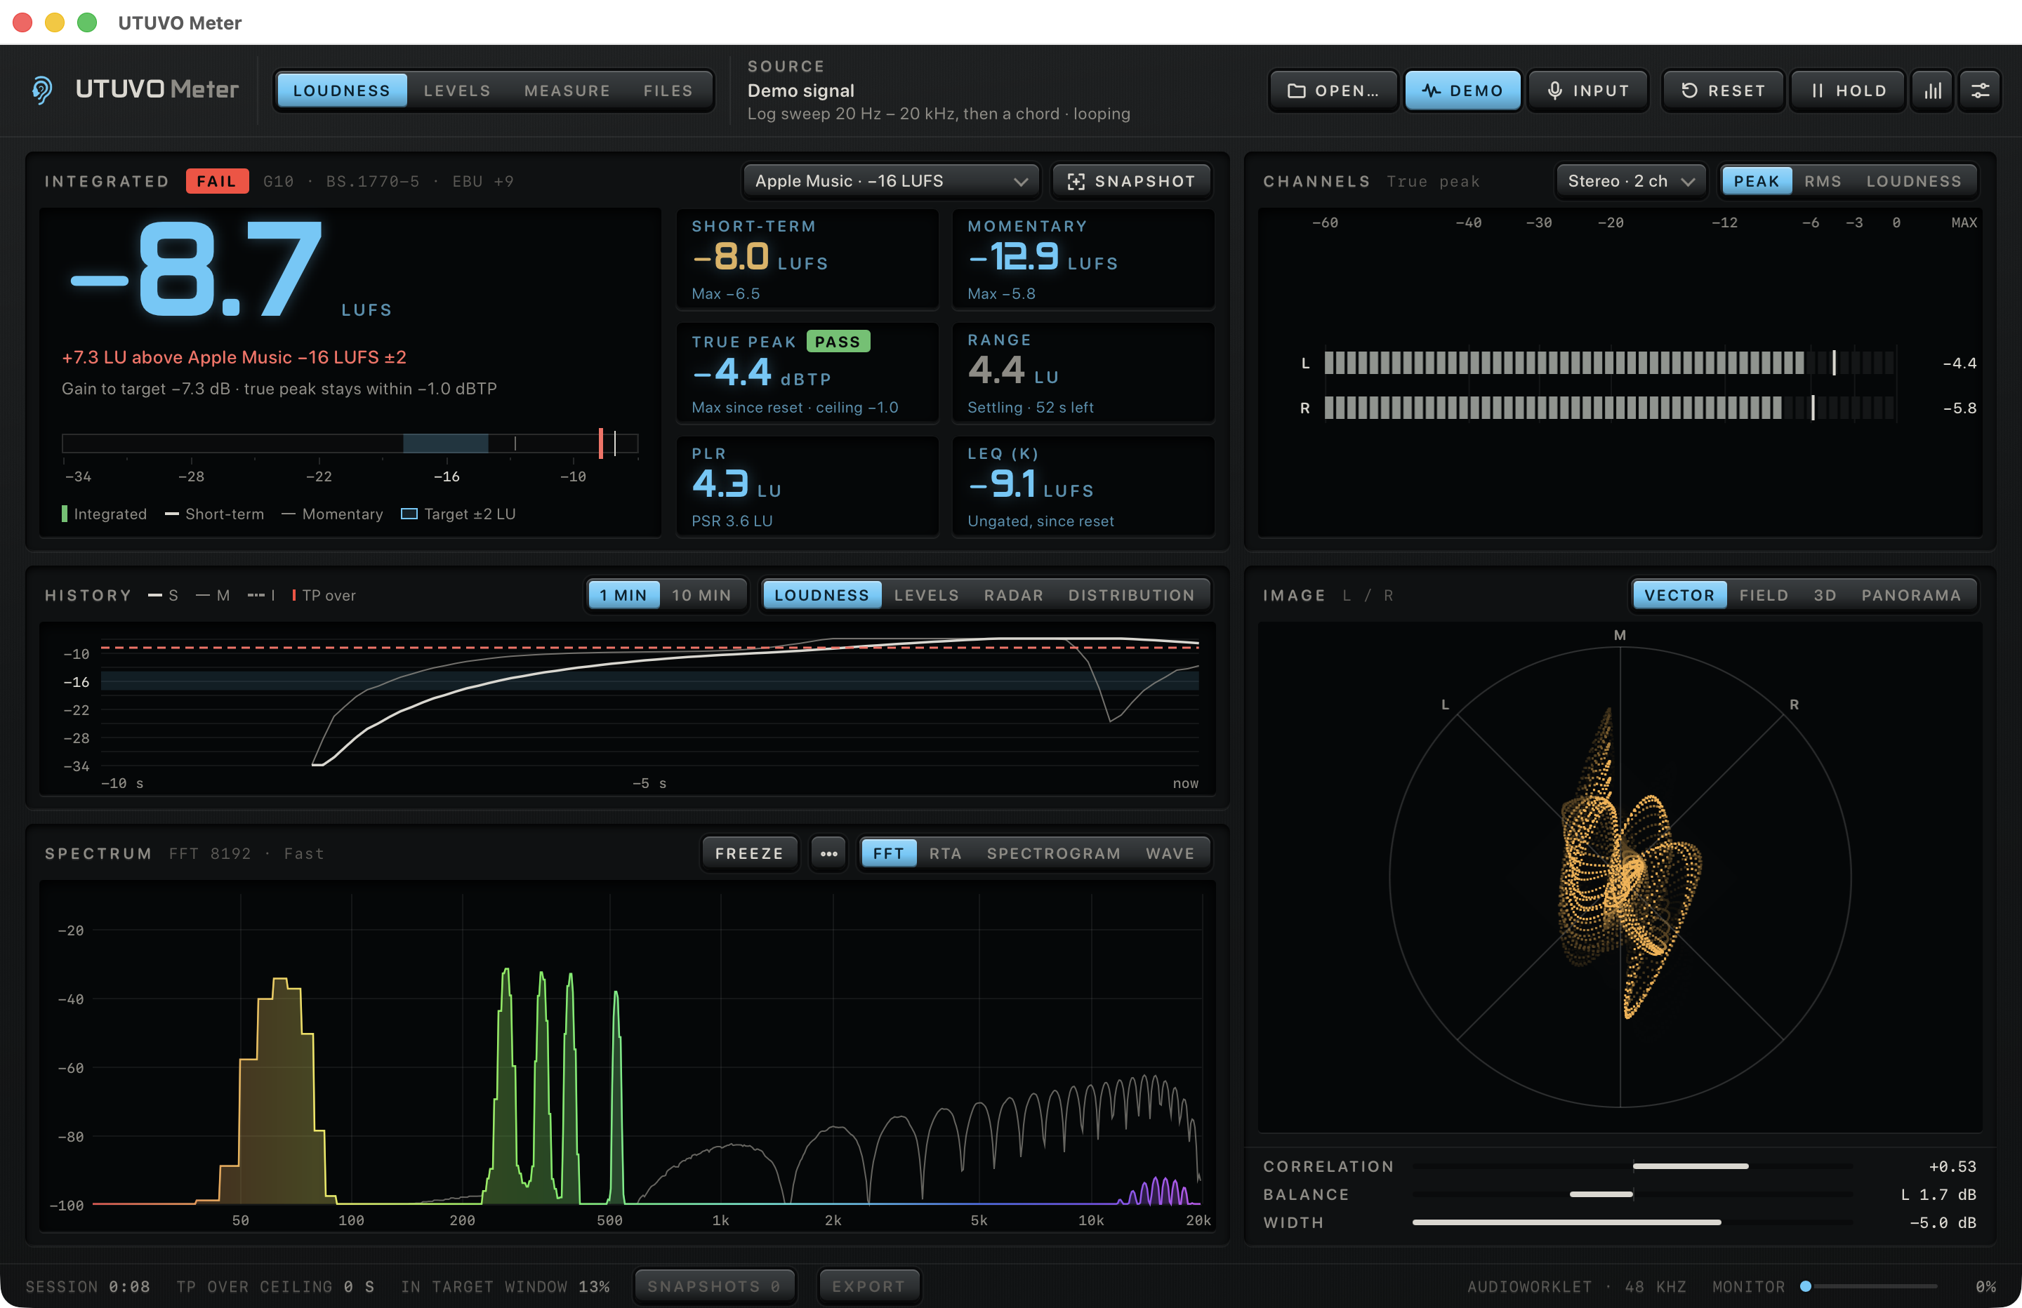Switch spectrum to Wave view

click(x=1170, y=853)
